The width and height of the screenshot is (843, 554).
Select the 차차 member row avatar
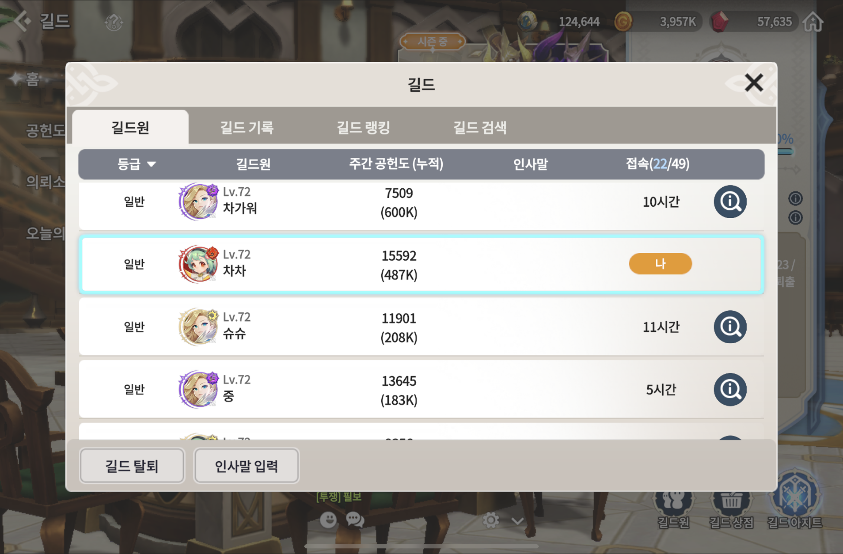pos(198,264)
